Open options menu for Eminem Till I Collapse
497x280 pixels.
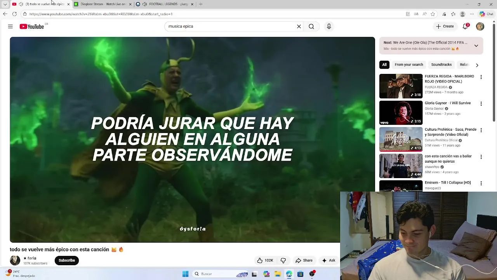pyautogui.click(x=481, y=183)
